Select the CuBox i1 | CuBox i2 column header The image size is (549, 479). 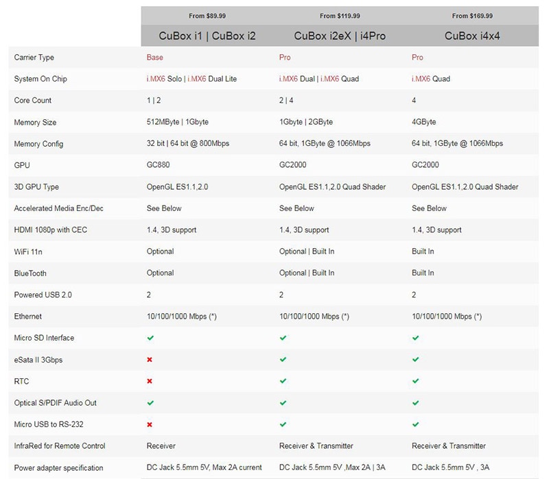207,36
